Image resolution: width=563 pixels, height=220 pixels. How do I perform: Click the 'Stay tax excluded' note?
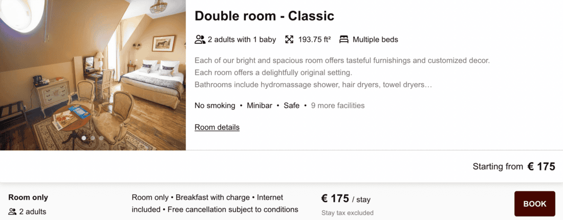click(x=347, y=213)
